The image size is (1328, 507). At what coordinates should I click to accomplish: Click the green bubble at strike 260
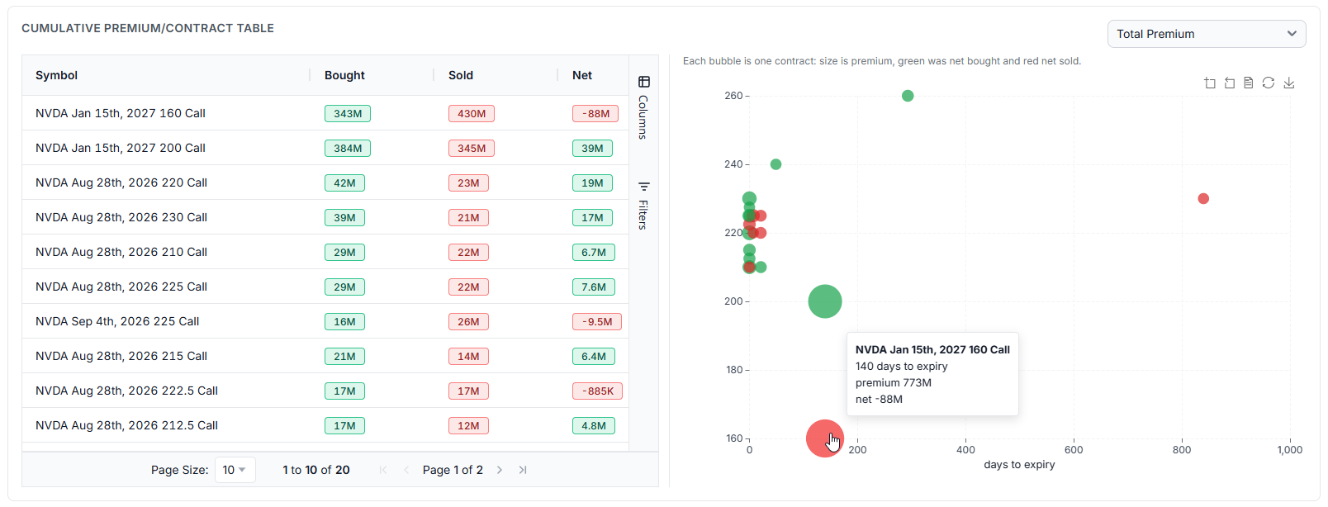click(x=908, y=96)
